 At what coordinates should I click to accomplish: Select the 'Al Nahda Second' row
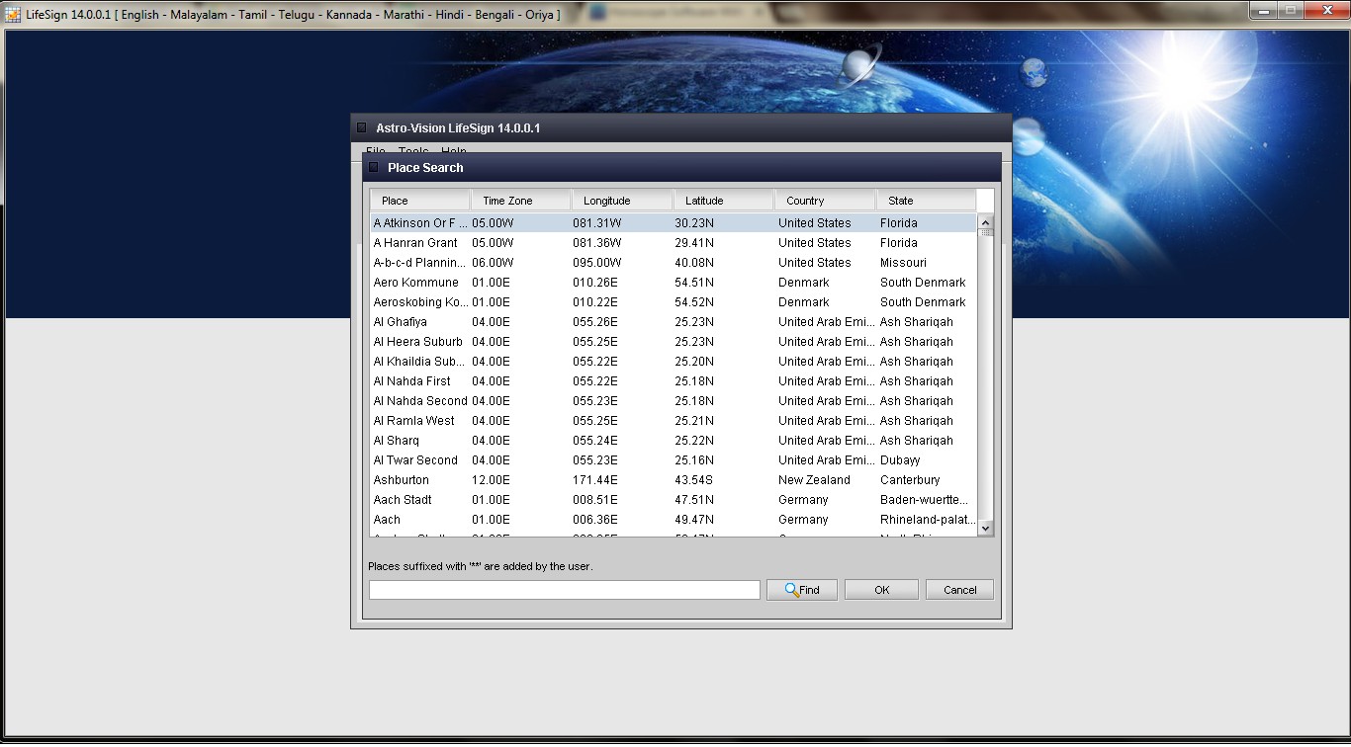click(x=674, y=401)
